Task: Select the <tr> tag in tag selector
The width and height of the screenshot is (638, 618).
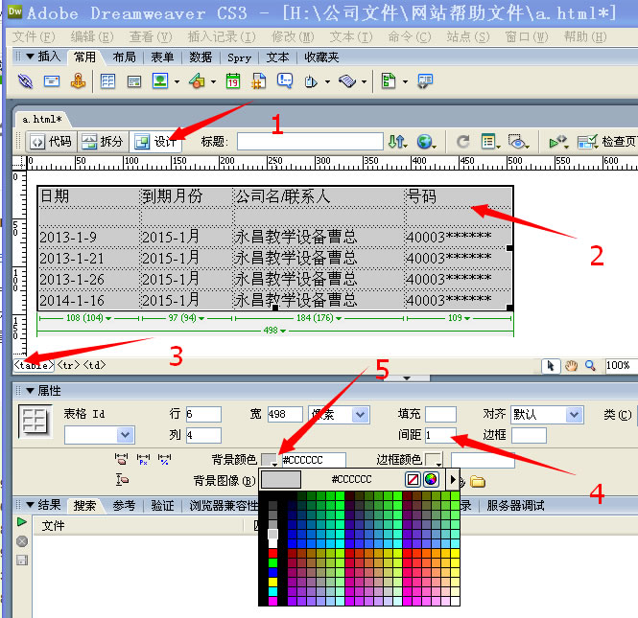Action: 68,365
